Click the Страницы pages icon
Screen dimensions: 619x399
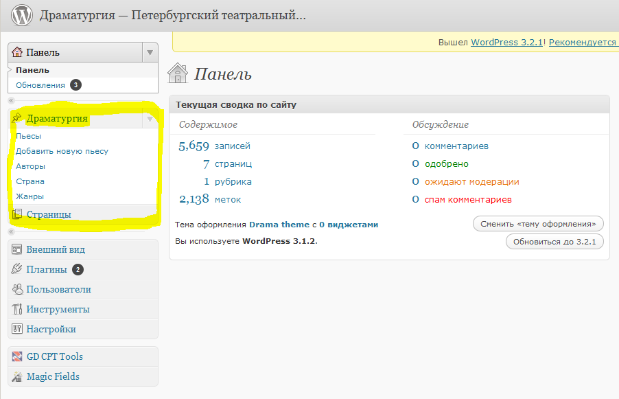17,214
